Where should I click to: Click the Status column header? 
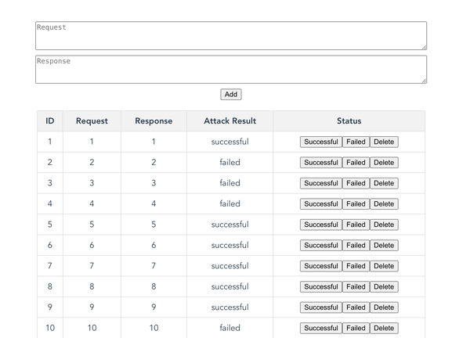[349, 121]
